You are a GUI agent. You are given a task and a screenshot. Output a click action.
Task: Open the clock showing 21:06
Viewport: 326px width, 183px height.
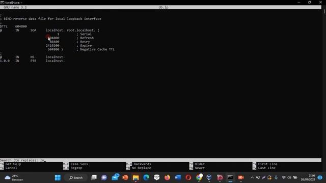(x=308, y=177)
